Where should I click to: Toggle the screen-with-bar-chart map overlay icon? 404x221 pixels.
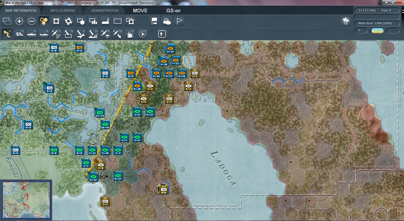click(x=93, y=21)
